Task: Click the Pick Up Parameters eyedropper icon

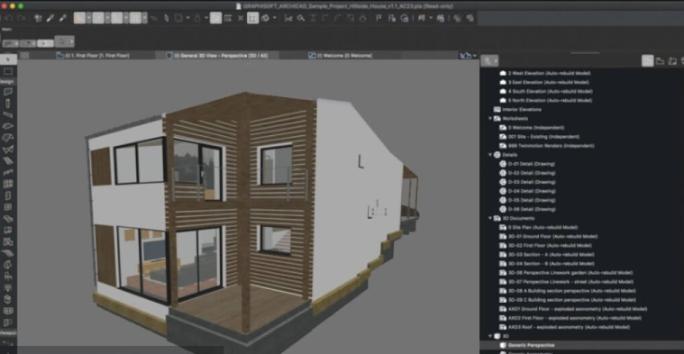Action: pyautogui.click(x=50, y=18)
